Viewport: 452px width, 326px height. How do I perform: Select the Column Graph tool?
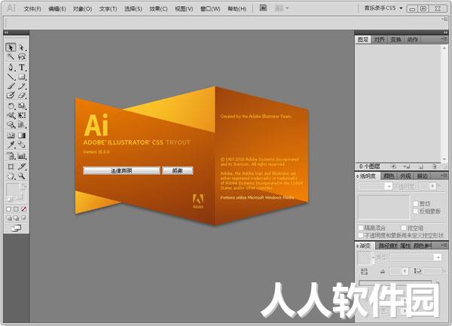[x=22, y=156]
